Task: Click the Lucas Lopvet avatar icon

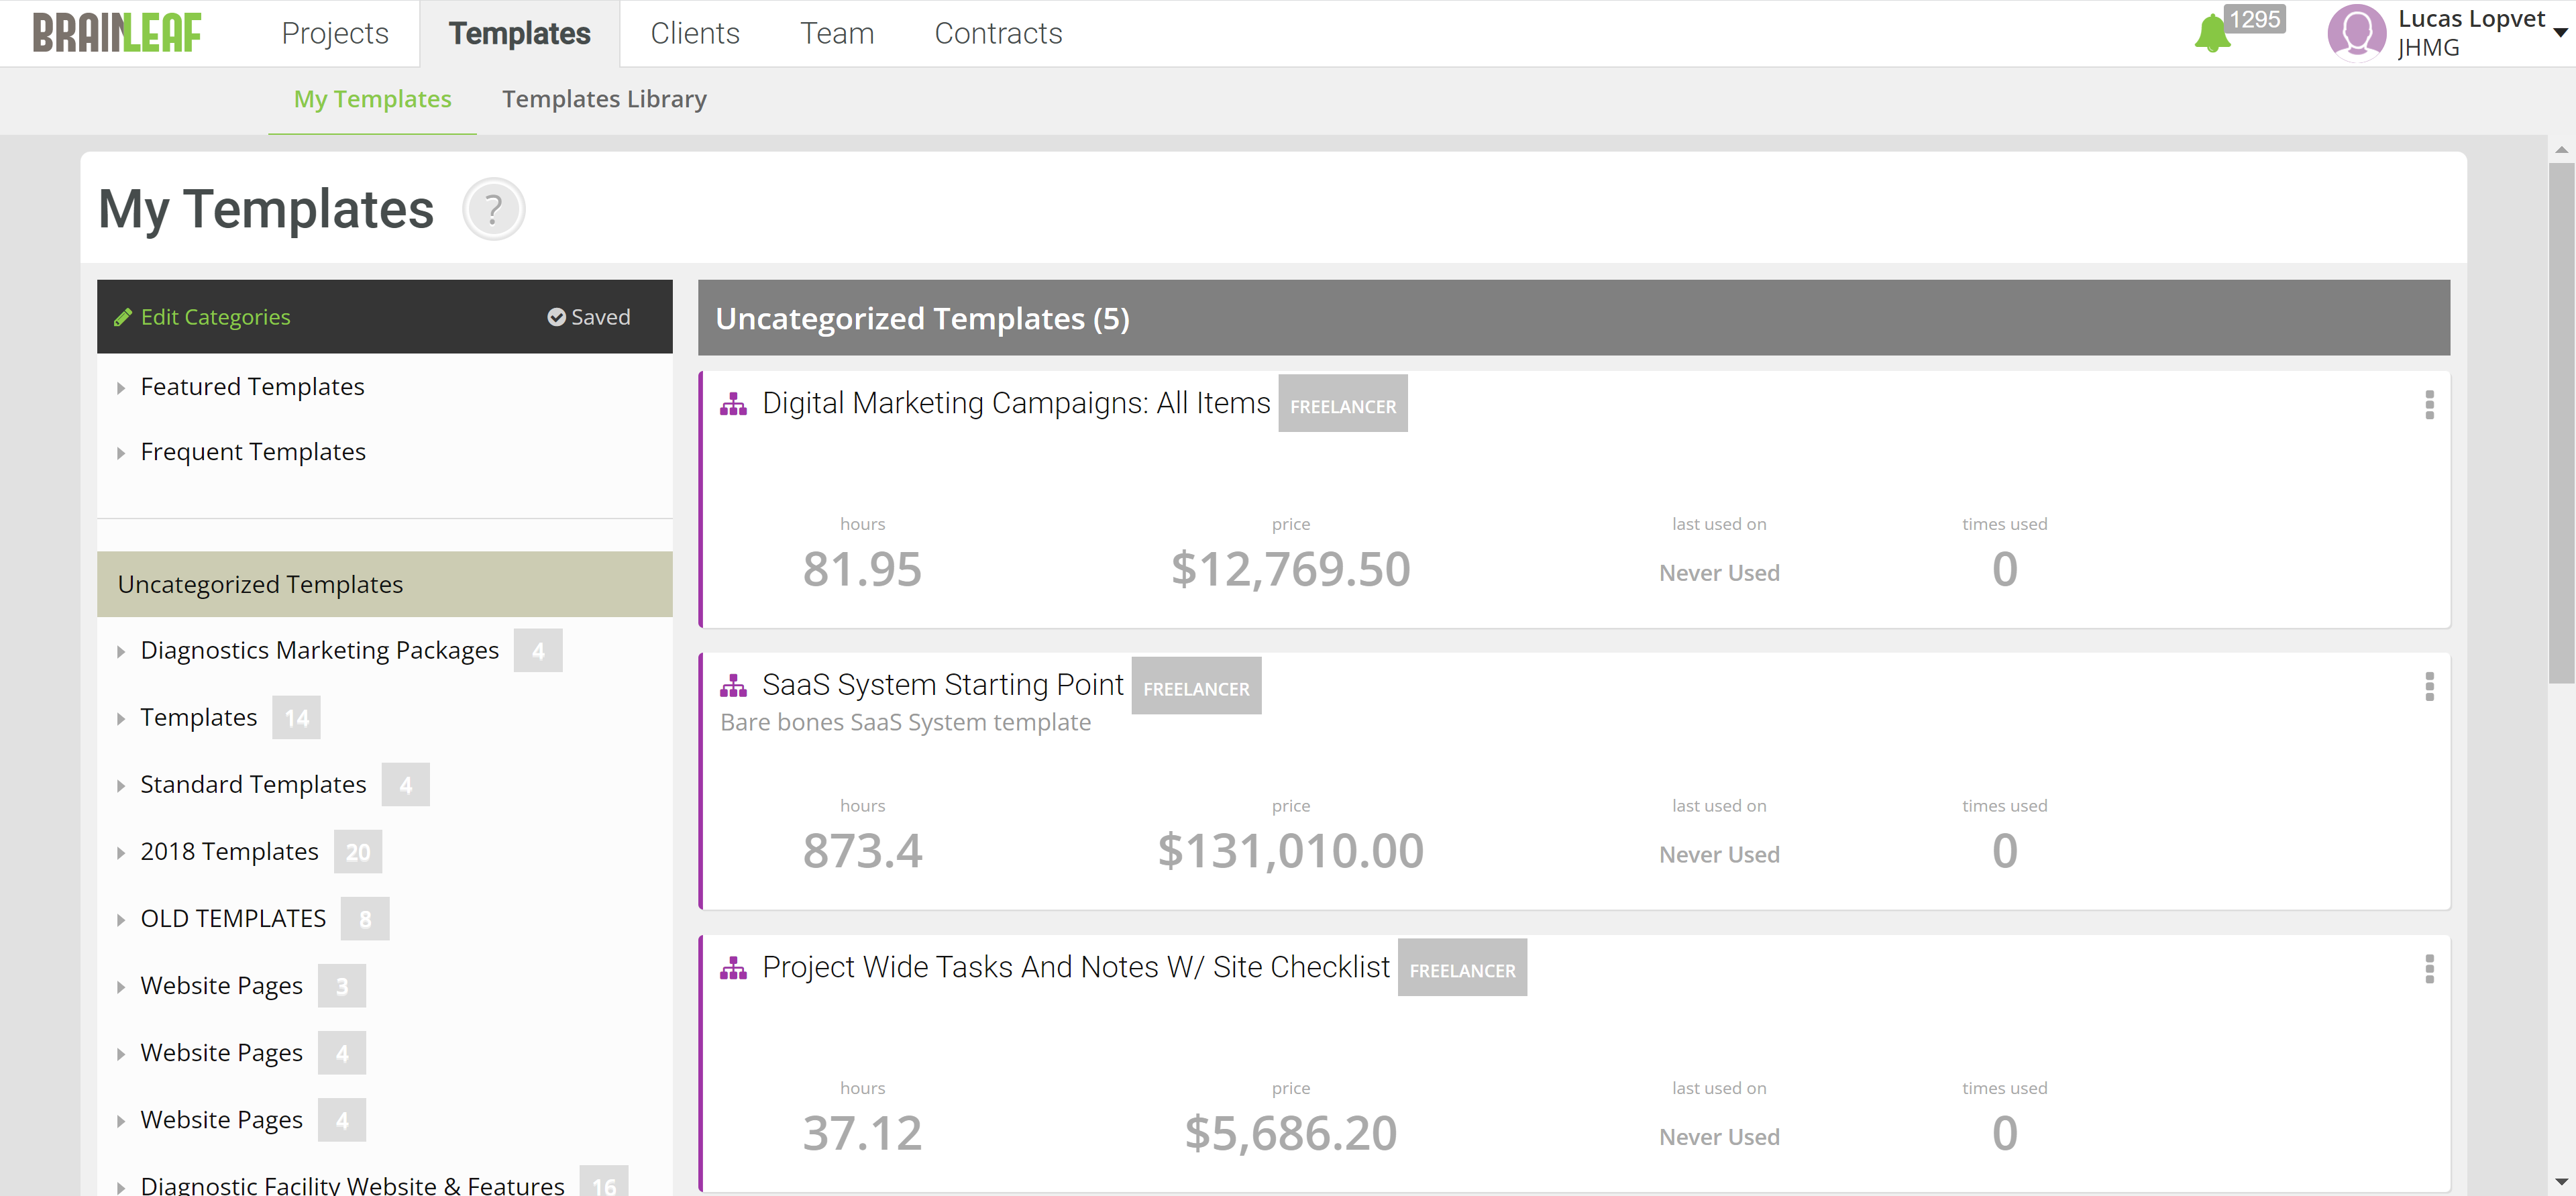Action: pos(2357,33)
